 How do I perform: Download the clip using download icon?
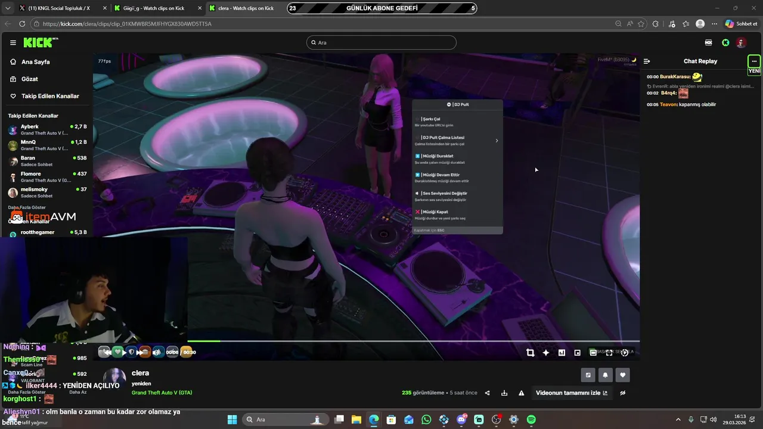click(504, 393)
